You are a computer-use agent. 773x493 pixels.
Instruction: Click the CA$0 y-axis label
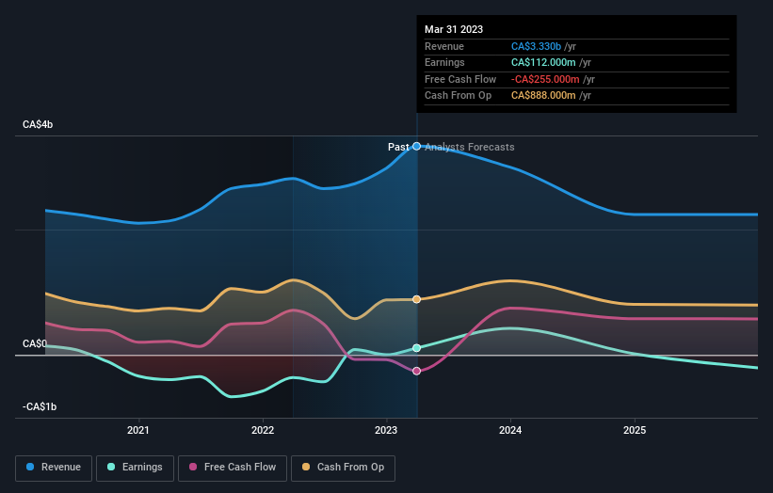[x=35, y=343]
